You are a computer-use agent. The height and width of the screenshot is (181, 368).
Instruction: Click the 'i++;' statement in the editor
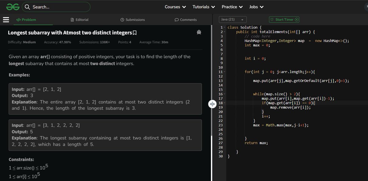(x=266, y=116)
